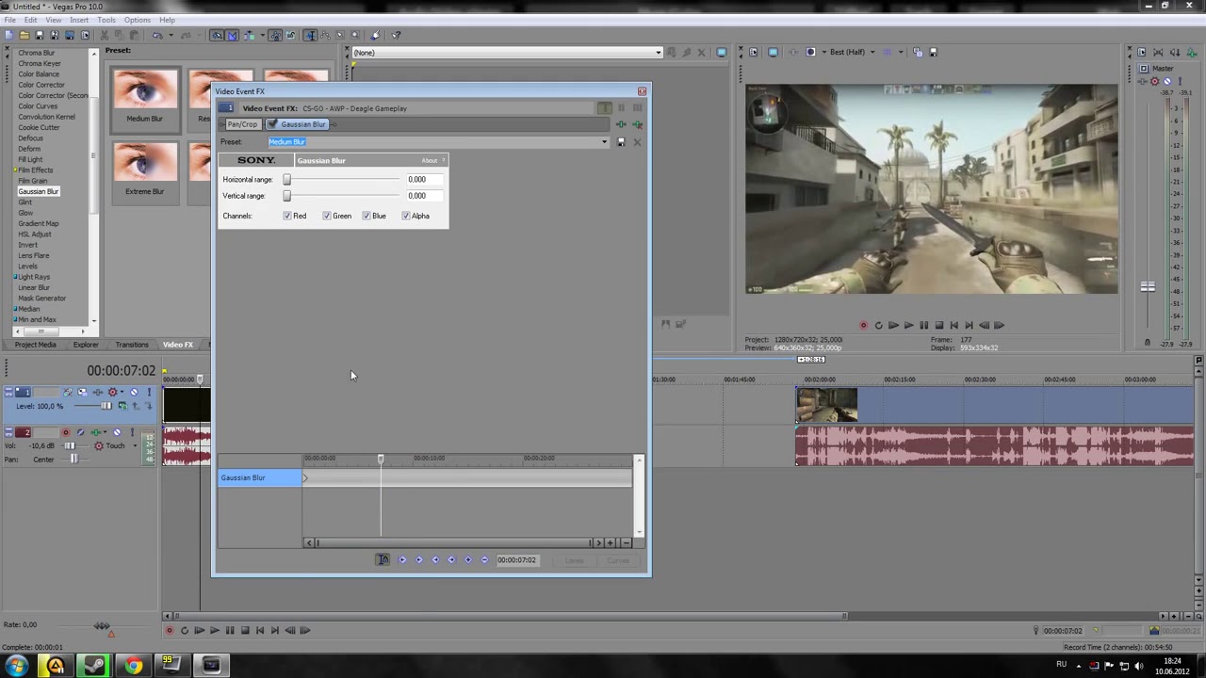Open a project with the folder icon

(x=24, y=36)
